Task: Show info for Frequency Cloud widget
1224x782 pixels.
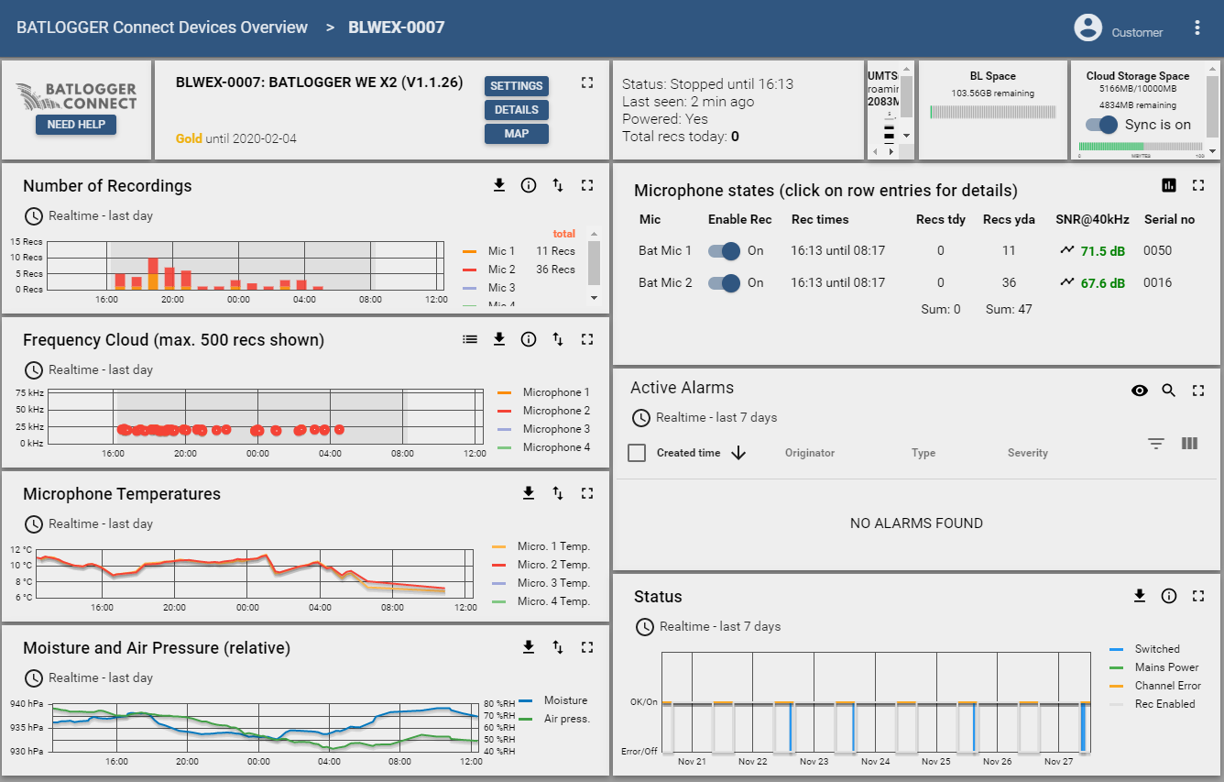Action: (529, 339)
